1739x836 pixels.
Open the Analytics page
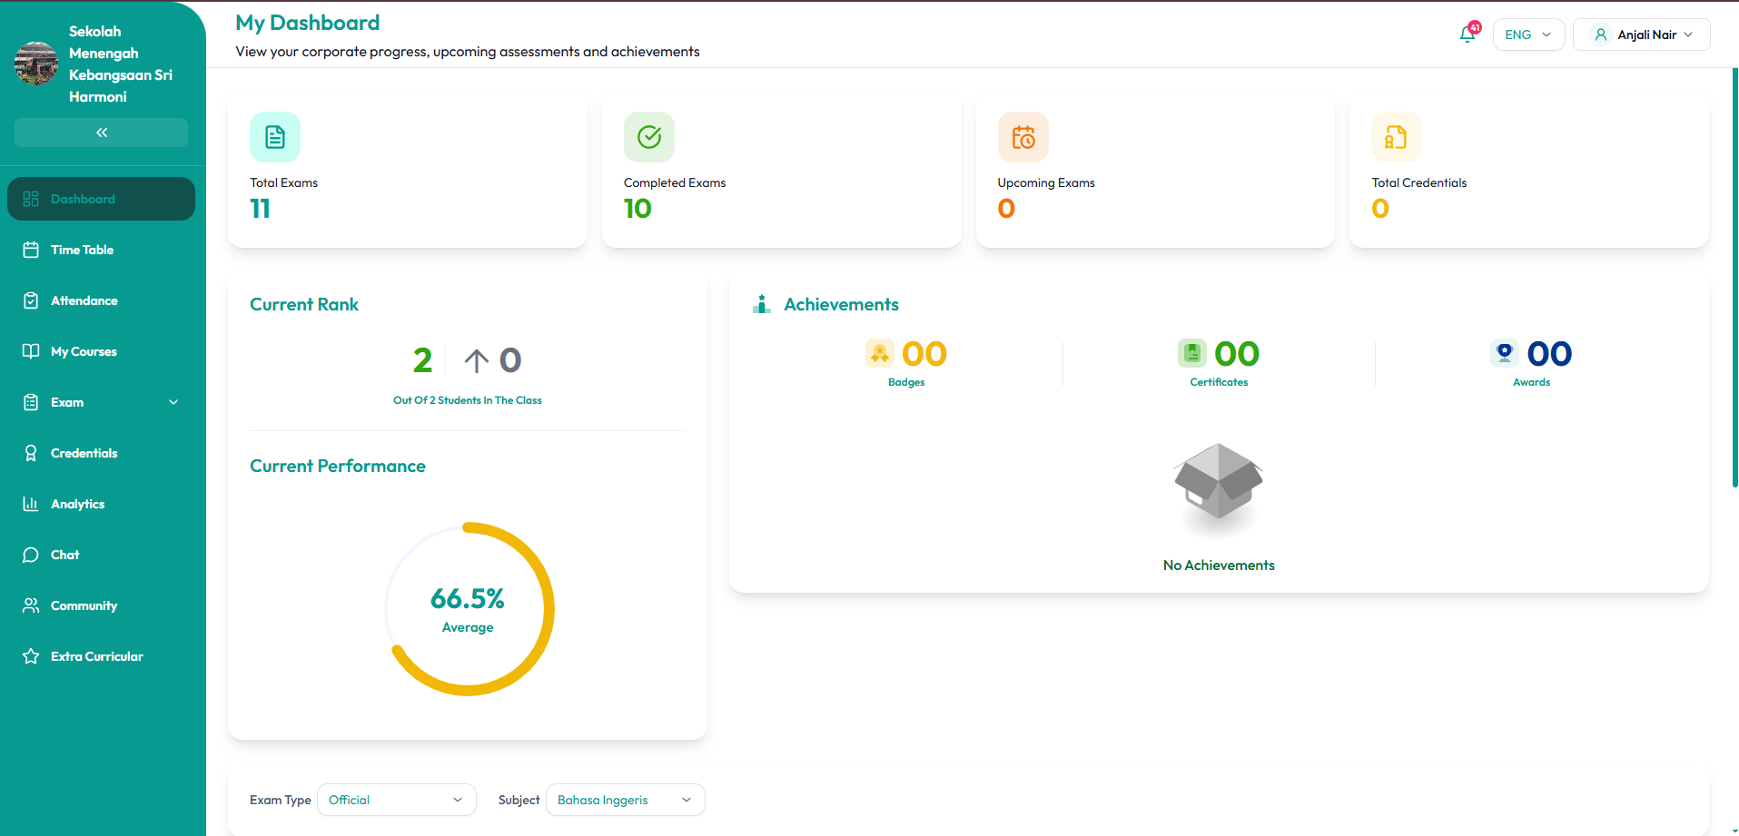(x=77, y=504)
